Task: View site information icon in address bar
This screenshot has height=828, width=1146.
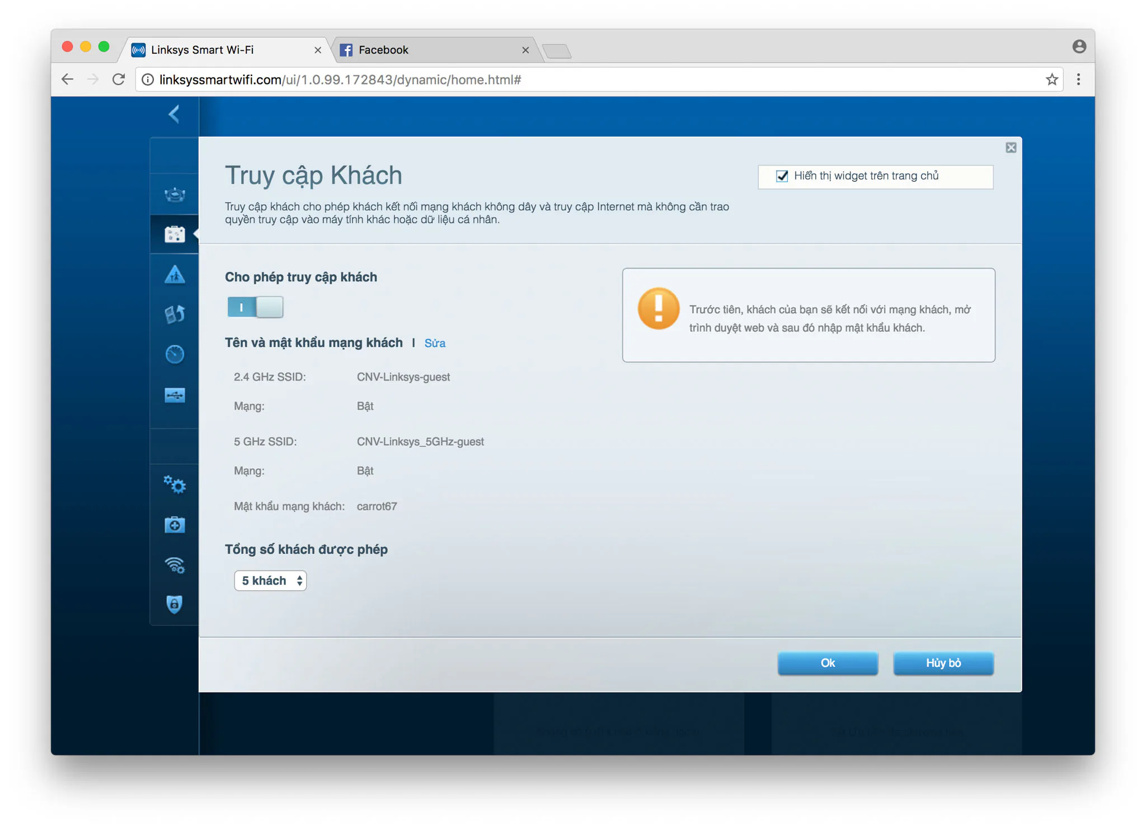Action: click(x=148, y=79)
